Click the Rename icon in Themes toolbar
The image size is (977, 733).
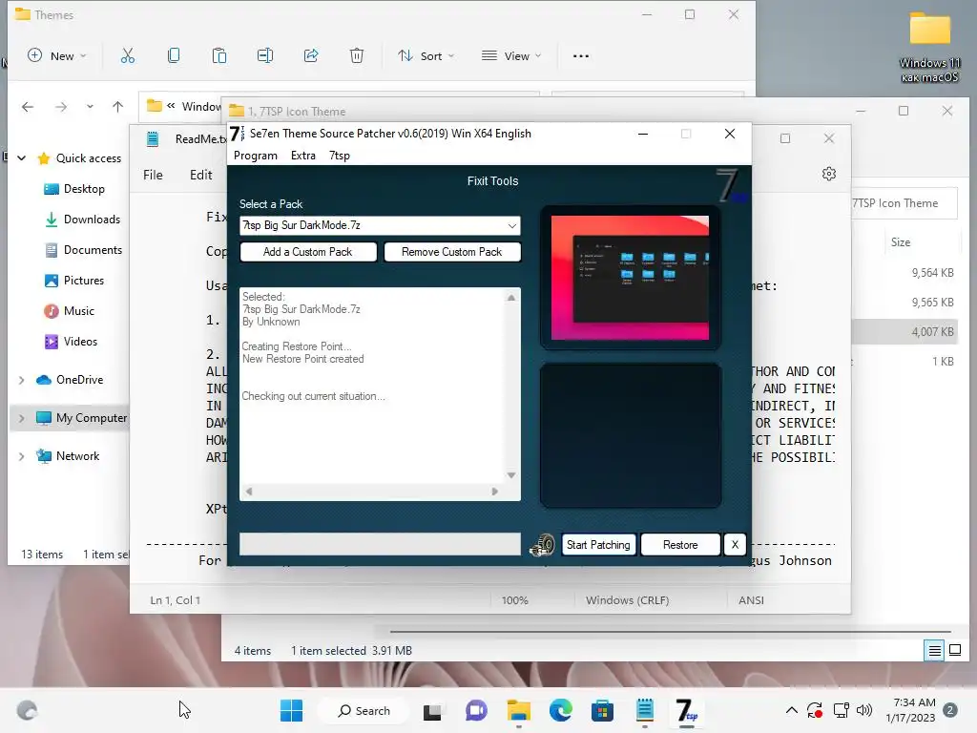pos(265,56)
